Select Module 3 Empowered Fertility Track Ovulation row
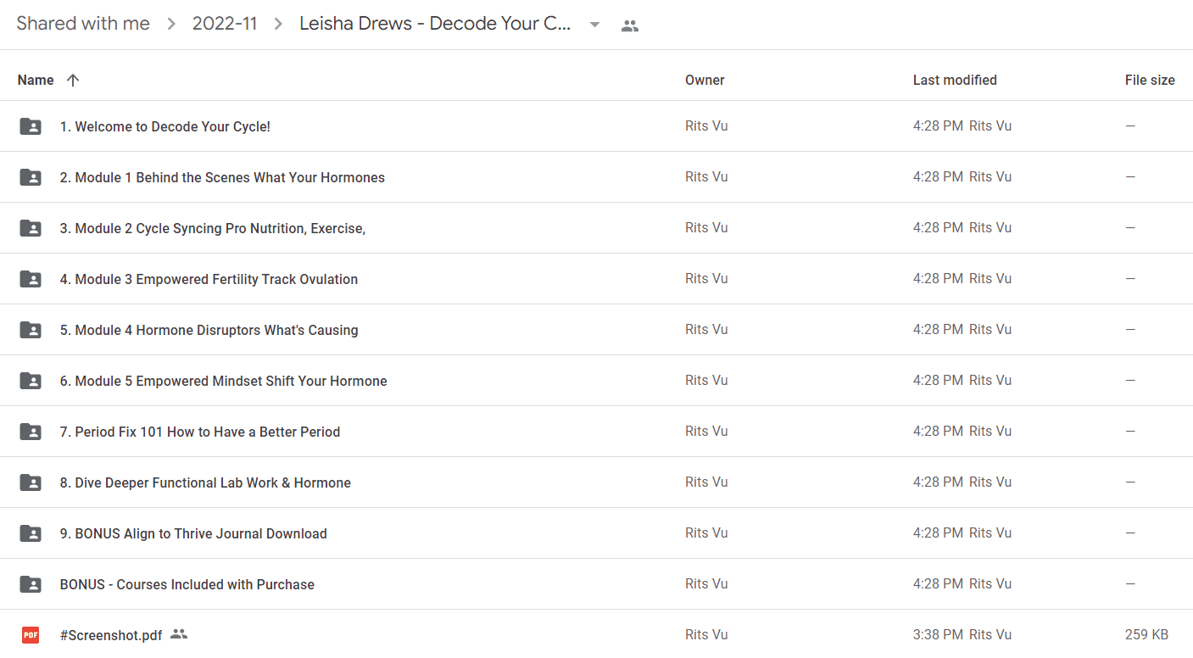This screenshot has height=658, width=1193. point(596,279)
